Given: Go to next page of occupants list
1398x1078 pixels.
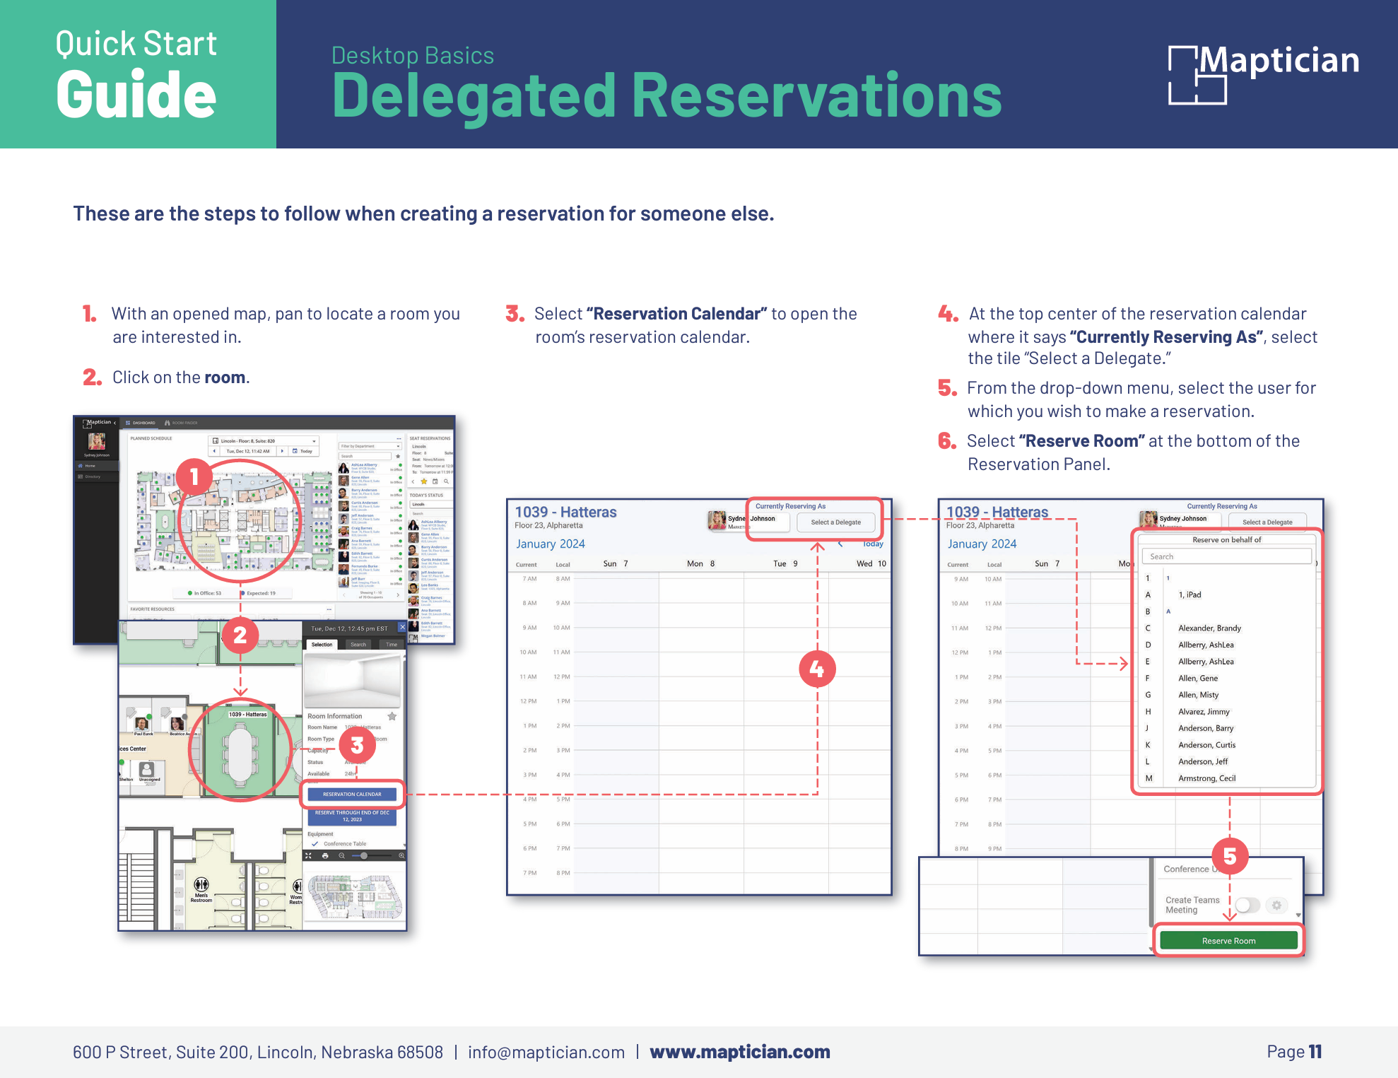Looking at the screenshot, I should (398, 594).
